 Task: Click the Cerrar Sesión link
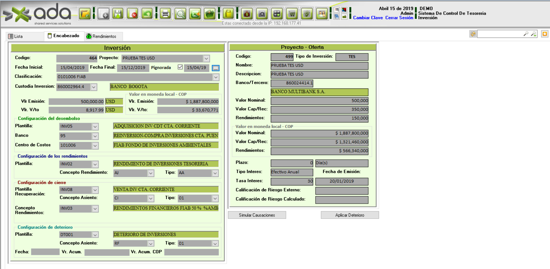(399, 18)
